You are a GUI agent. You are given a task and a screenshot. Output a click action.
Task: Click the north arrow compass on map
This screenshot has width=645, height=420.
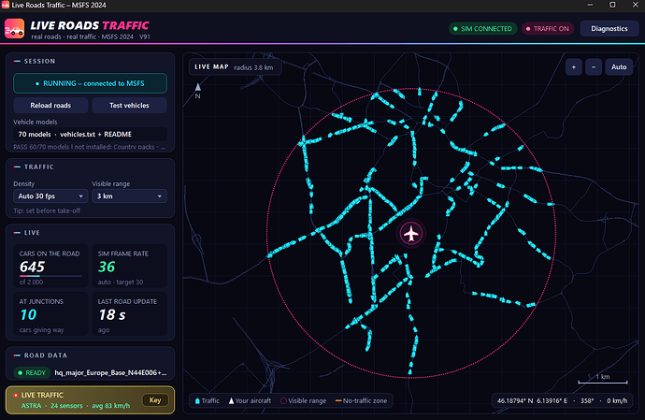point(198,91)
